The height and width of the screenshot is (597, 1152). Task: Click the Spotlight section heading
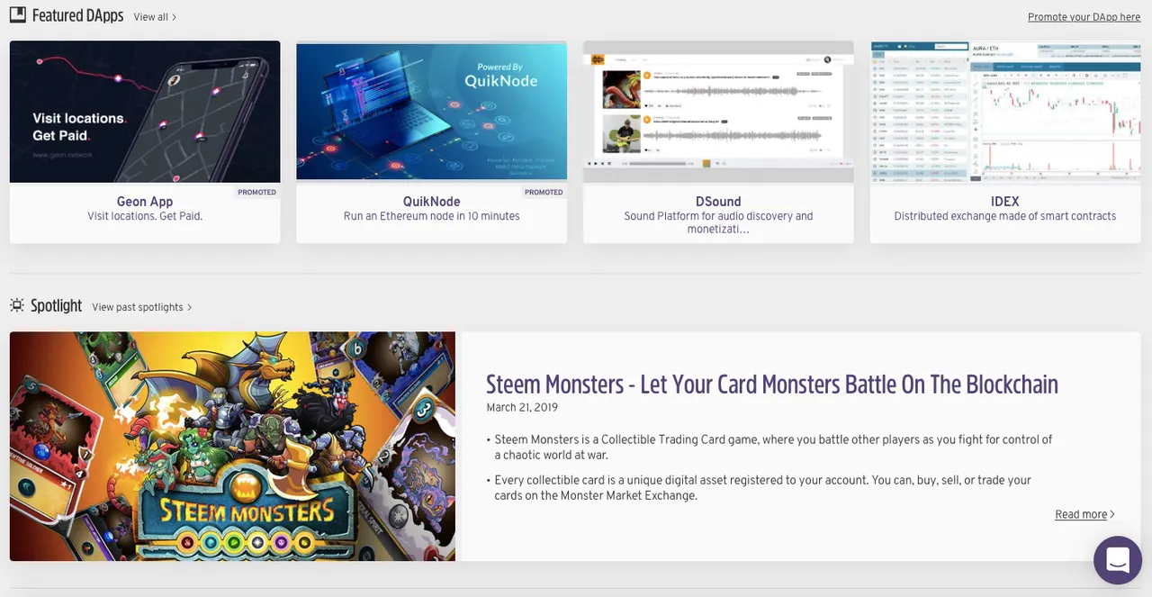pyautogui.click(x=56, y=306)
